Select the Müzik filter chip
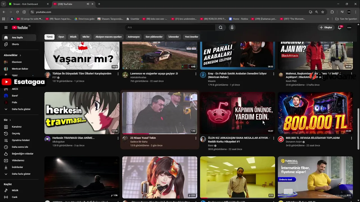 tap(73, 37)
